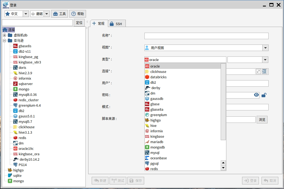Viewport: 284px width, 189px height.
Task: Open the 工具 tools menu
Action: (60, 14)
